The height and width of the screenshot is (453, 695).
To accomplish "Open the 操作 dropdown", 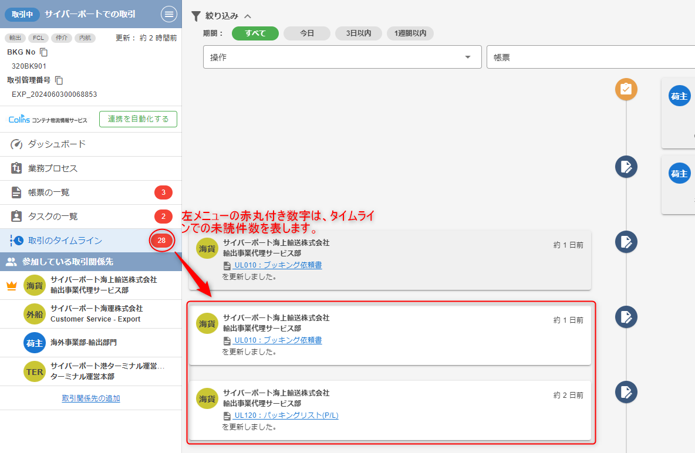I will [342, 58].
